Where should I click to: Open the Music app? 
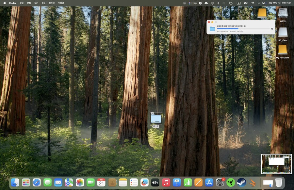tap(166, 182)
